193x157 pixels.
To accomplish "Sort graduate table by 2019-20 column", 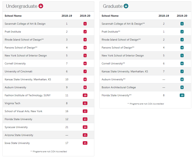I will point(182,16).
